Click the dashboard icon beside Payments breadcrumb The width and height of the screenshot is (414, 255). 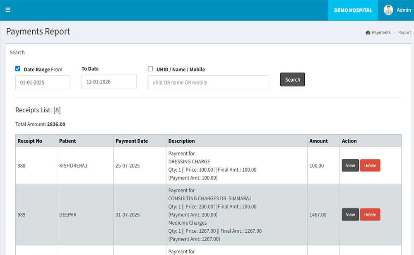(x=368, y=33)
